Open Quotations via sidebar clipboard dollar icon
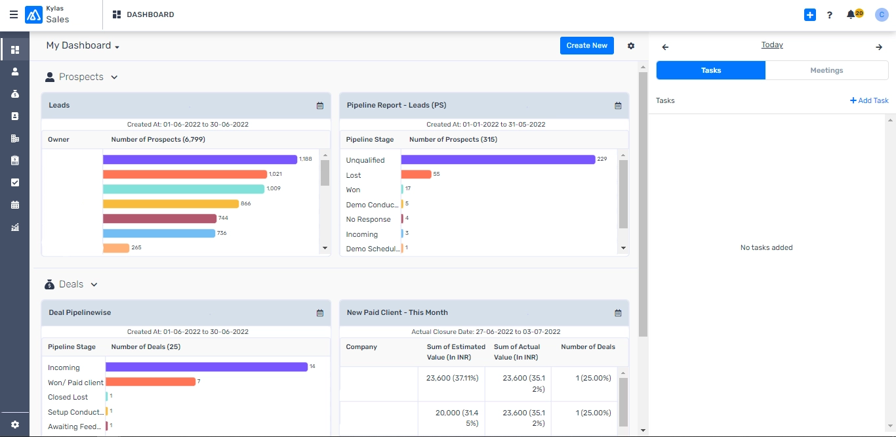 point(15,161)
